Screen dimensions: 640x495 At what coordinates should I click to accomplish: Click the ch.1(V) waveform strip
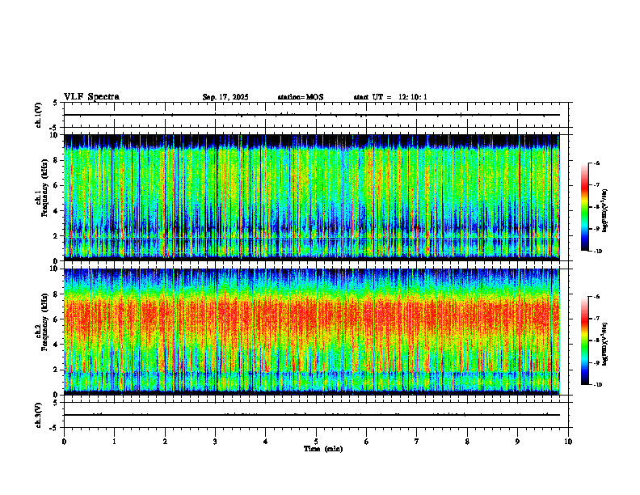[x=316, y=115]
